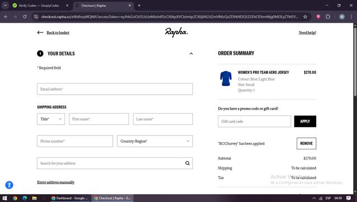Click the Rapha logo

coord(177,32)
